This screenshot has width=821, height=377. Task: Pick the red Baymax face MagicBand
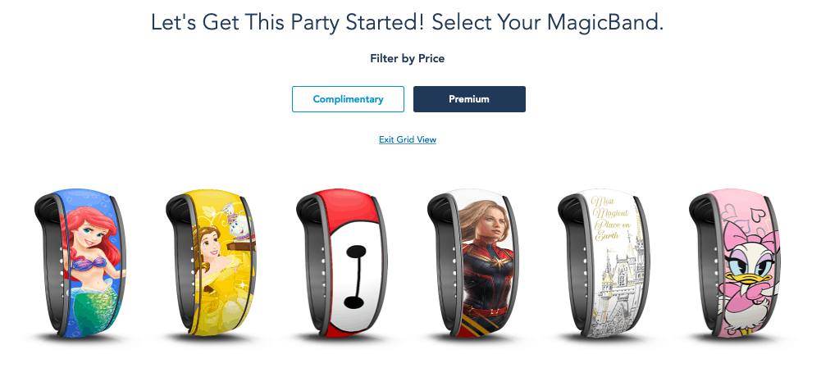pyautogui.click(x=342, y=263)
